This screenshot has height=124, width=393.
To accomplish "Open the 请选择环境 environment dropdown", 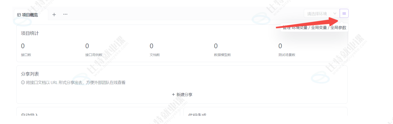I will (x=322, y=13).
